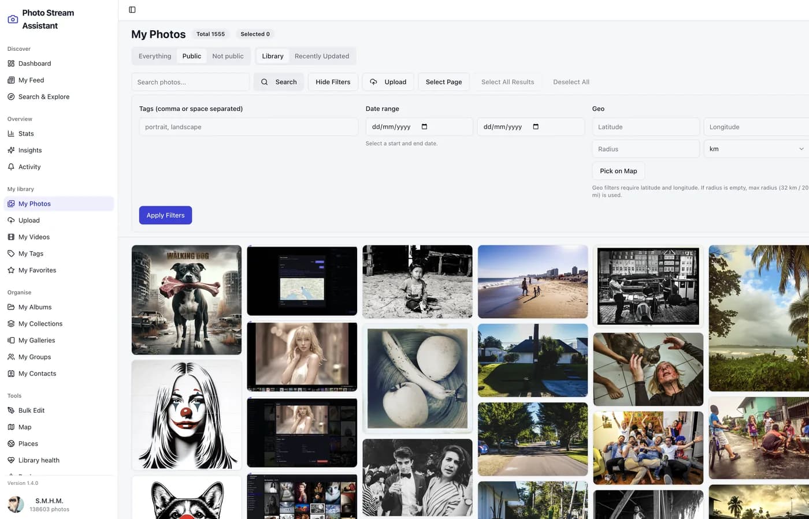Click the My Collections layers icon
809x519 pixels.
point(11,324)
